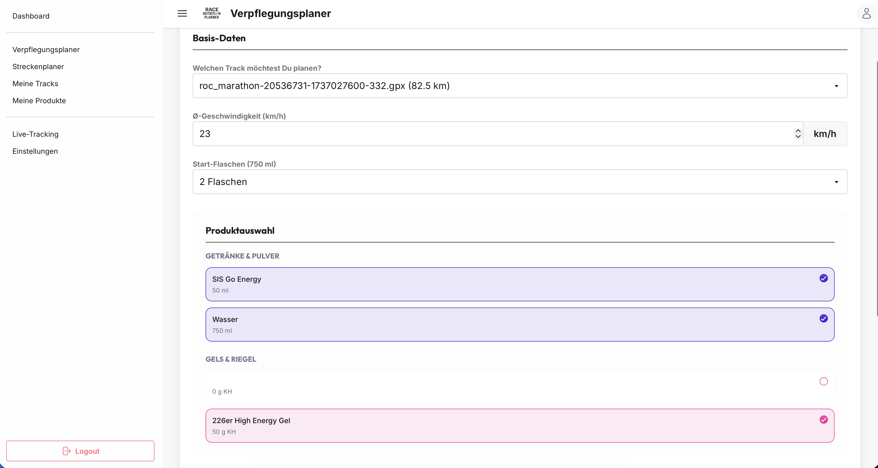Increase speed with the stepper up arrow
Image resolution: width=878 pixels, height=468 pixels.
(798, 131)
